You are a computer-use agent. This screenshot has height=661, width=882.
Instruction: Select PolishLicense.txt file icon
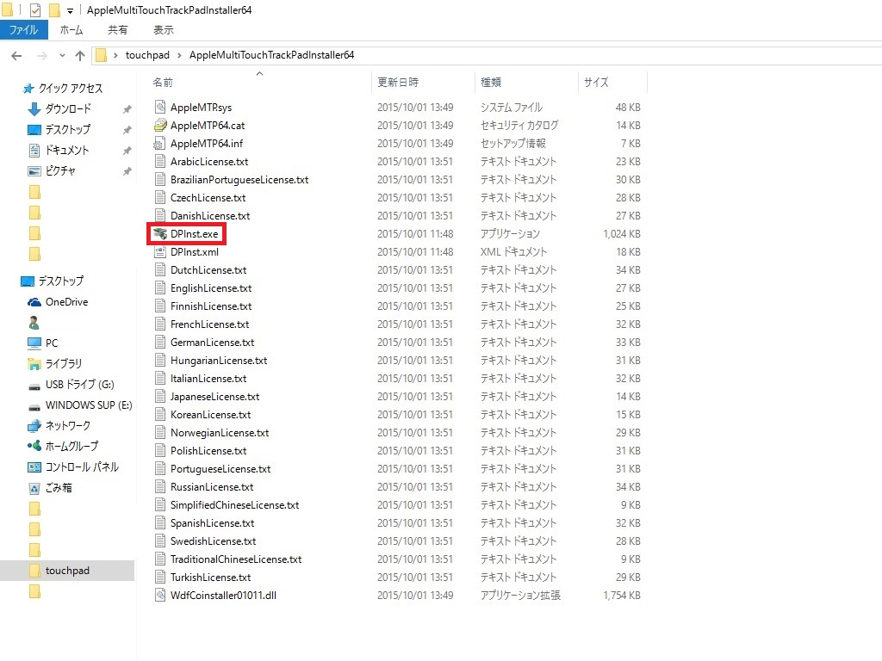pos(160,450)
